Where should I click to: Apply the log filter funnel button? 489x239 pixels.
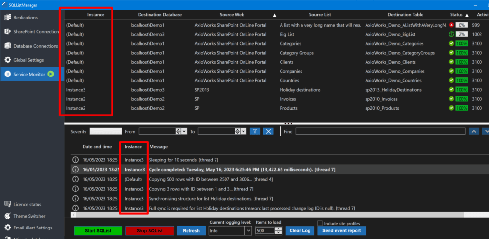255,131
